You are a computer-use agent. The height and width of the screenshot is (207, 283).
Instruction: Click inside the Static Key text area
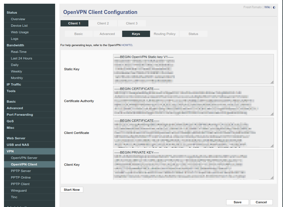click(193, 69)
